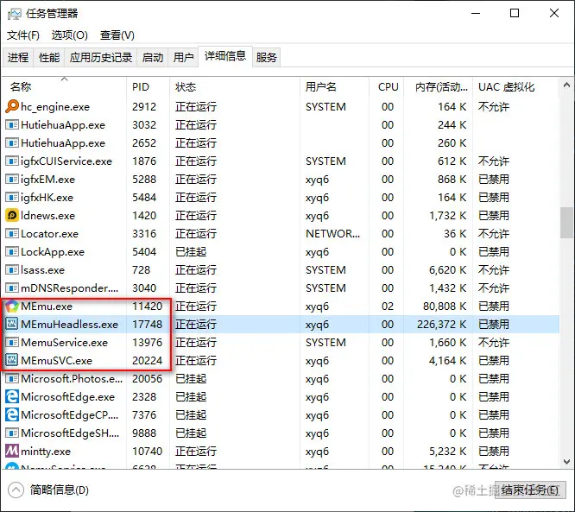Click the MicrosoftEdge.exe Edge icon
The width and height of the screenshot is (575, 512).
coord(12,397)
